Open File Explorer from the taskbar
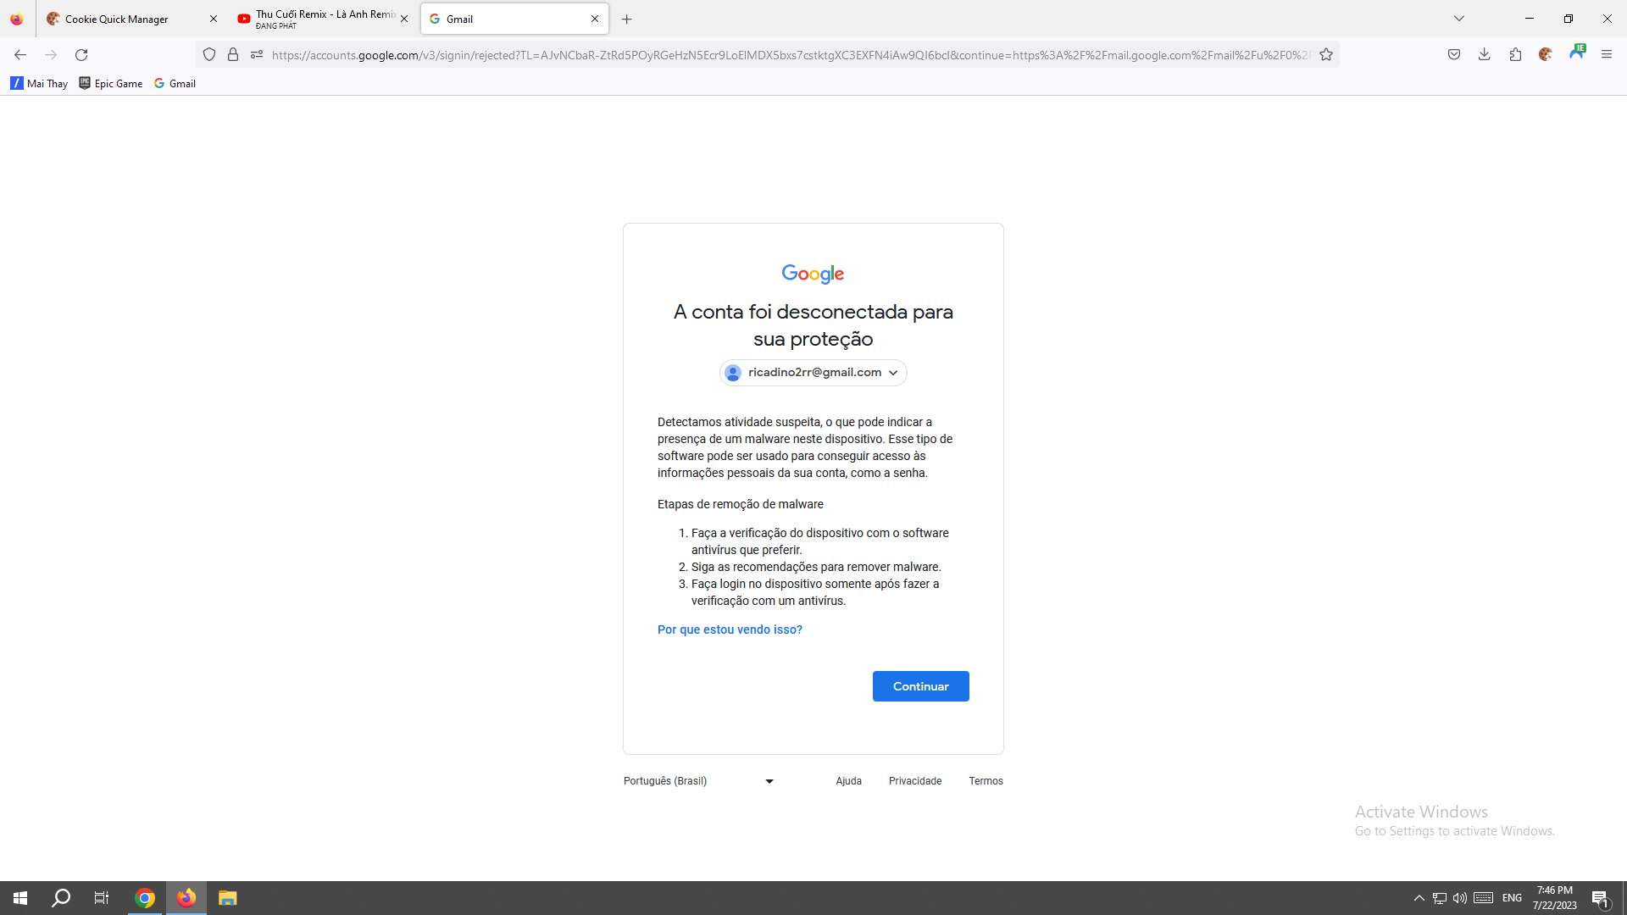 [x=227, y=898]
